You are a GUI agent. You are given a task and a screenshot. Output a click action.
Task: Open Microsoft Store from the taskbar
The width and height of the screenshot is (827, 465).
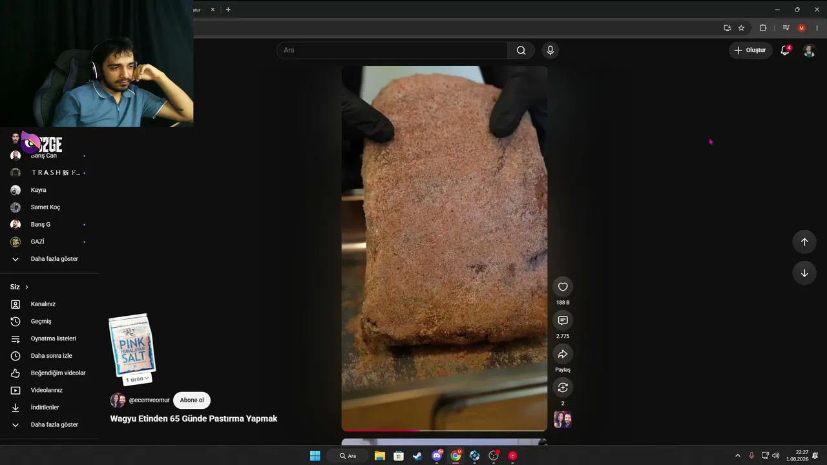(x=399, y=456)
